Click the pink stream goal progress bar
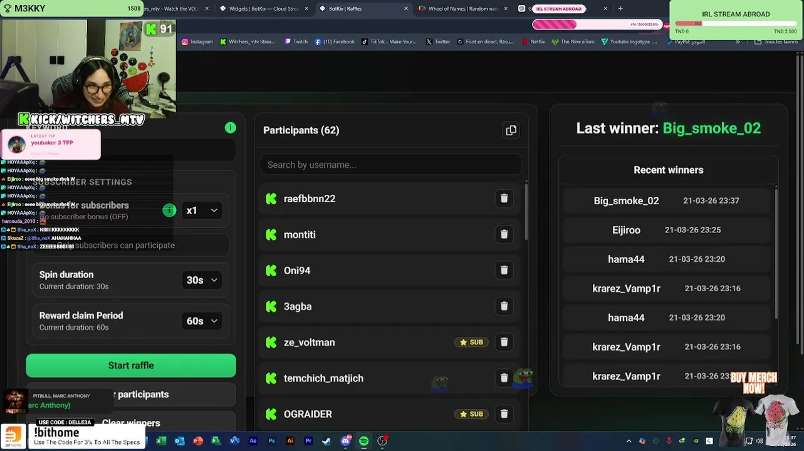 pos(597,24)
